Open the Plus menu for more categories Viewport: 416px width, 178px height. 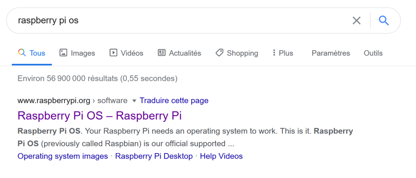(283, 53)
